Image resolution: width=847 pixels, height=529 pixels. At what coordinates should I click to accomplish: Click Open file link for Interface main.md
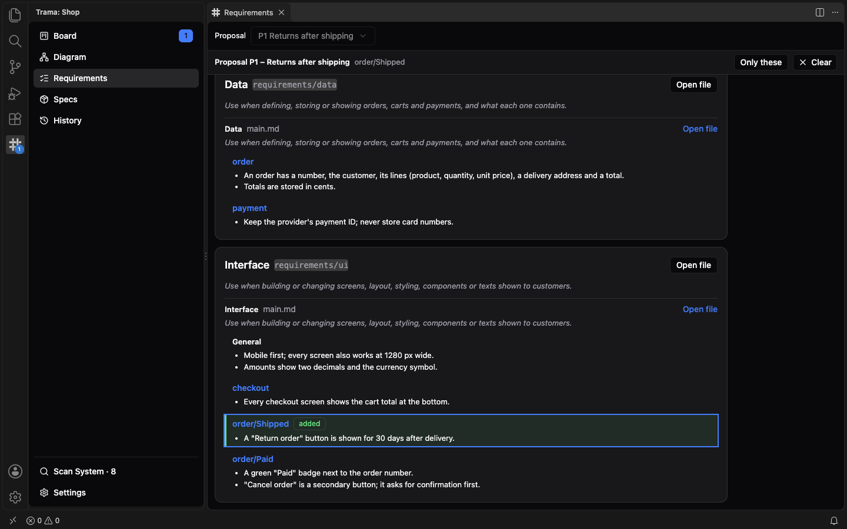pyautogui.click(x=700, y=309)
